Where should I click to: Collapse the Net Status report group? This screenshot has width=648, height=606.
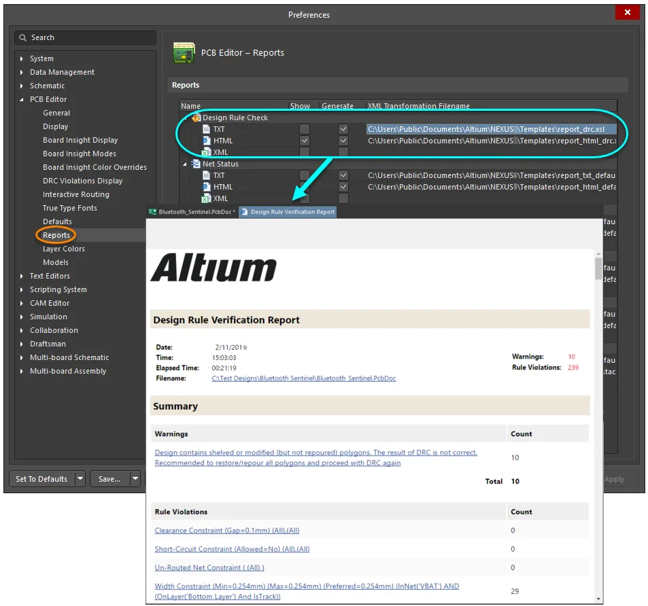click(x=185, y=164)
